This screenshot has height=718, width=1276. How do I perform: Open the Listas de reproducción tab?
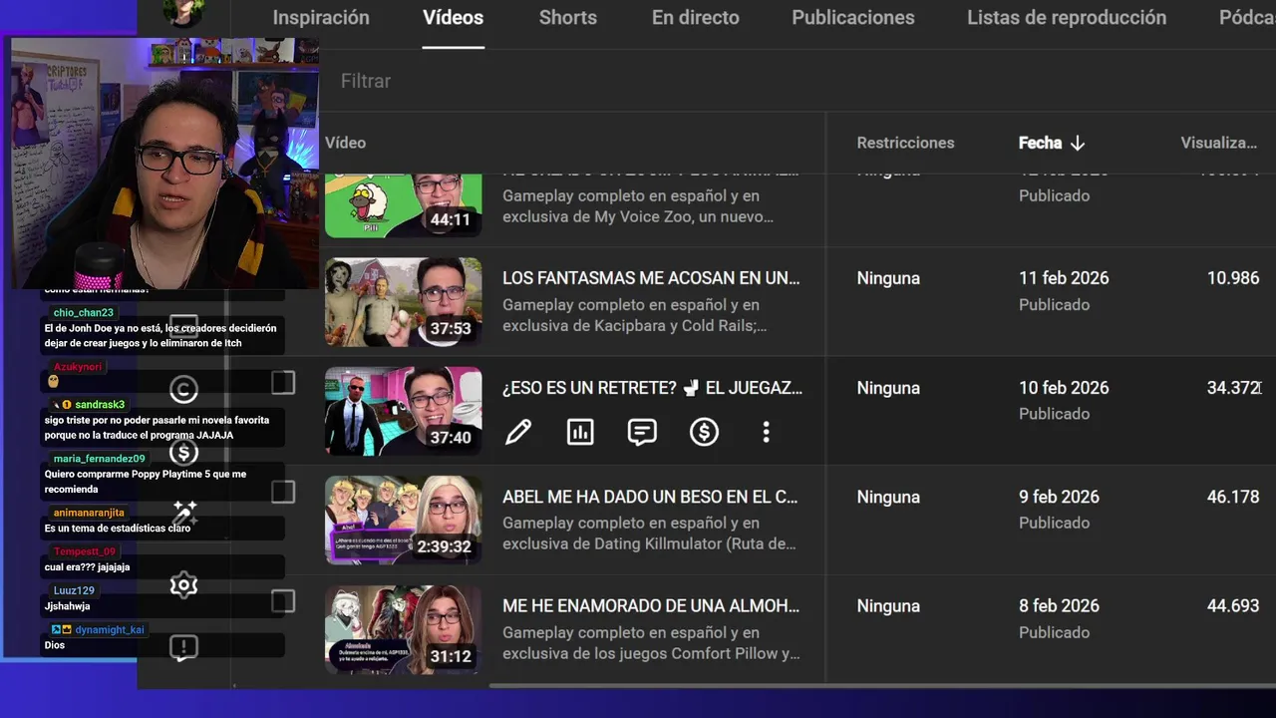tap(1067, 18)
